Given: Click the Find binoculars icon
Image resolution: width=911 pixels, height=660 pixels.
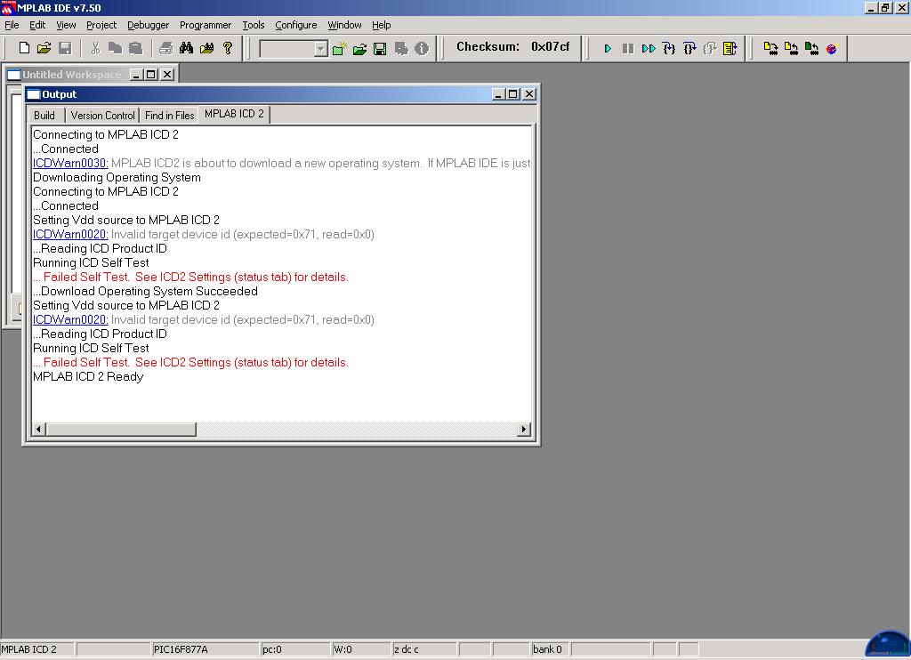Looking at the screenshot, I should click(187, 48).
